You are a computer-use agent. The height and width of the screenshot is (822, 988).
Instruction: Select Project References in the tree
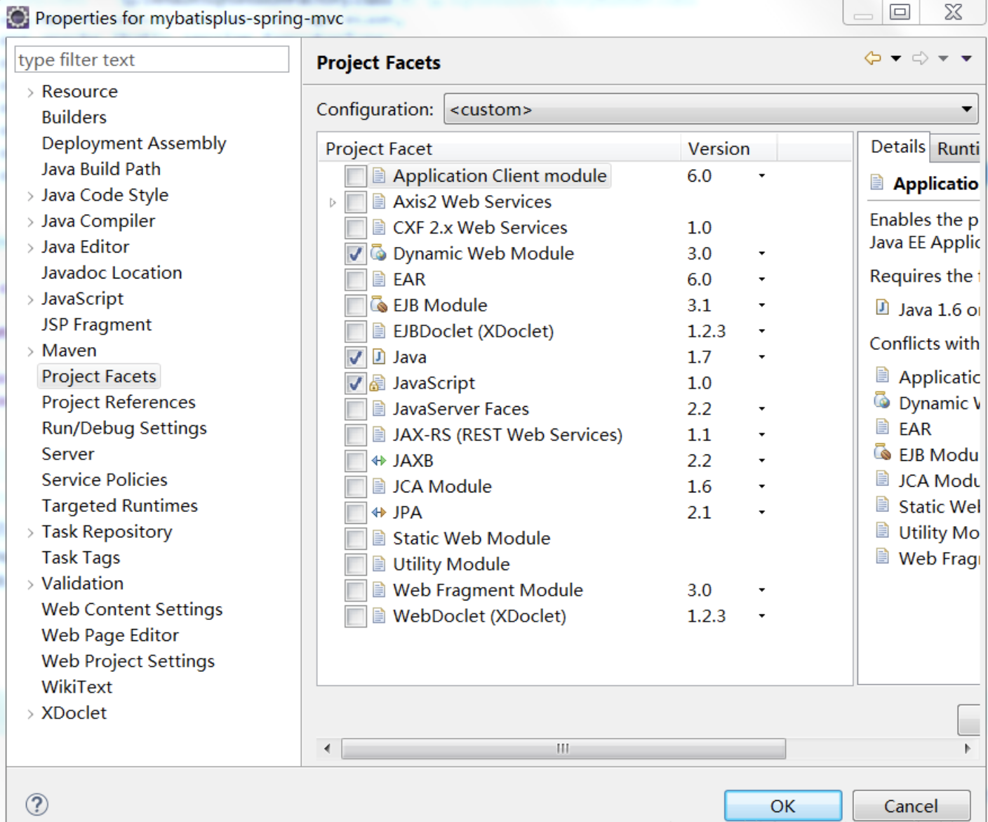119,402
